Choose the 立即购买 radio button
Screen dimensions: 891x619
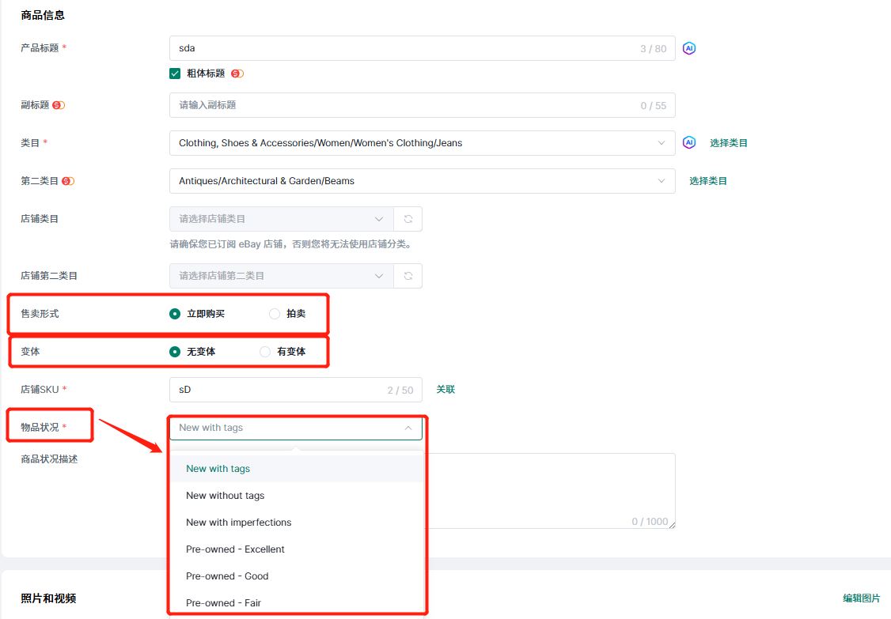[175, 314]
